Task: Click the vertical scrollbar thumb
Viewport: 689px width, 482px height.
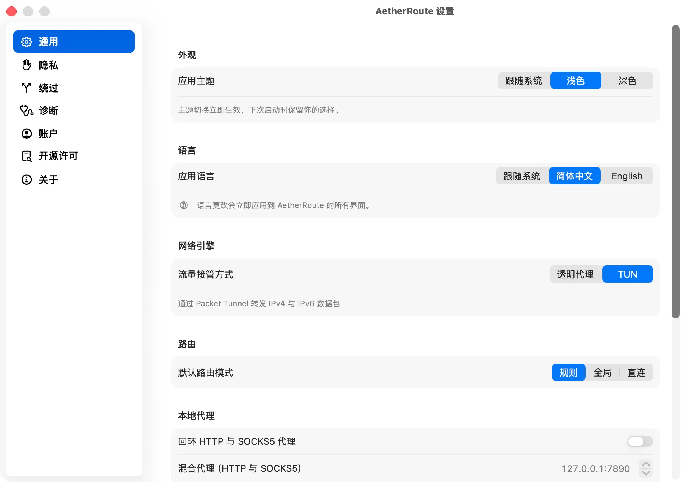Action: [x=676, y=171]
